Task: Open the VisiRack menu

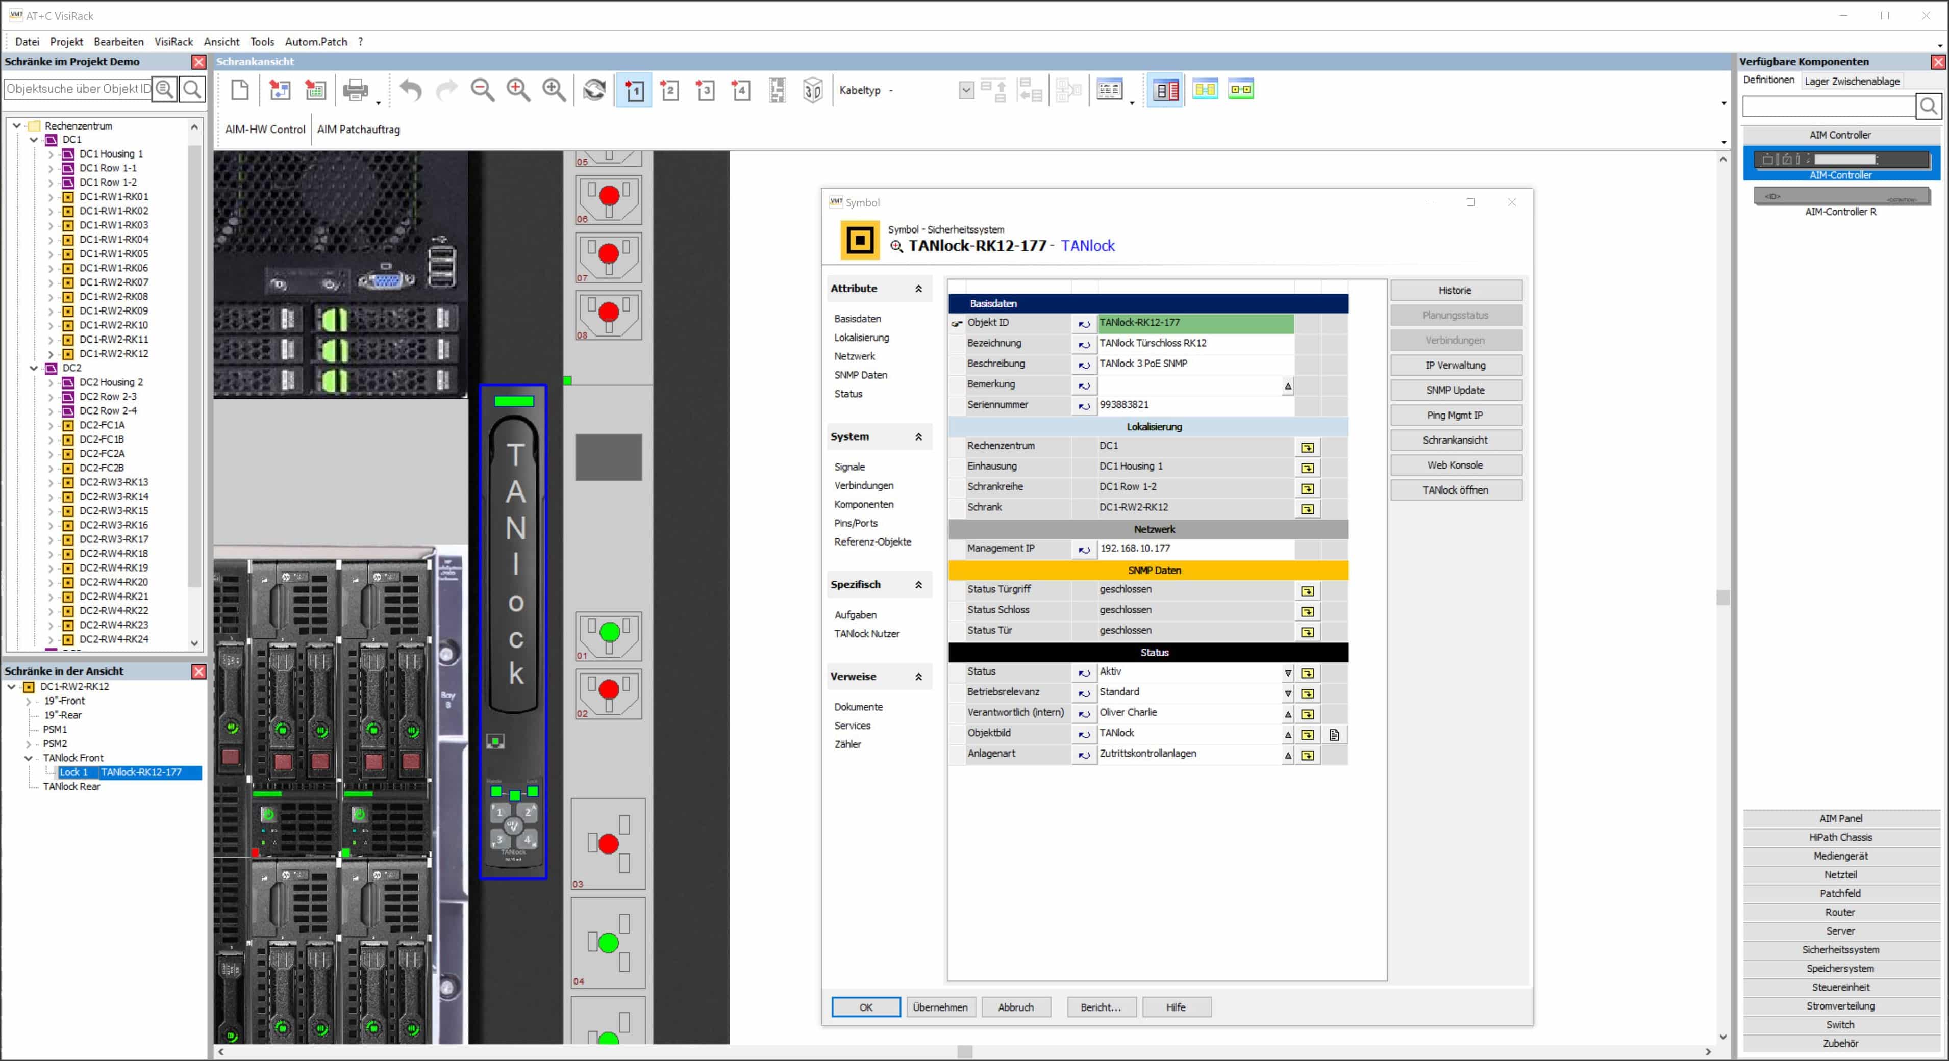Action: pos(173,42)
